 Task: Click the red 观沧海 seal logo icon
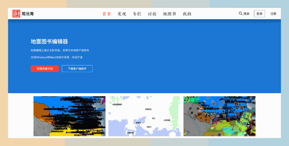click(16, 14)
